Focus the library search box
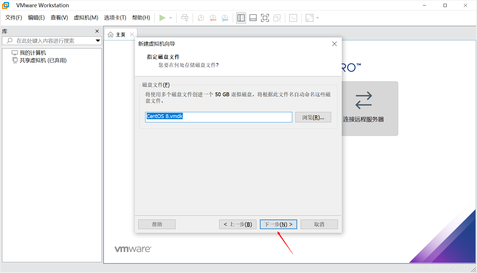 click(x=52, y=41)
